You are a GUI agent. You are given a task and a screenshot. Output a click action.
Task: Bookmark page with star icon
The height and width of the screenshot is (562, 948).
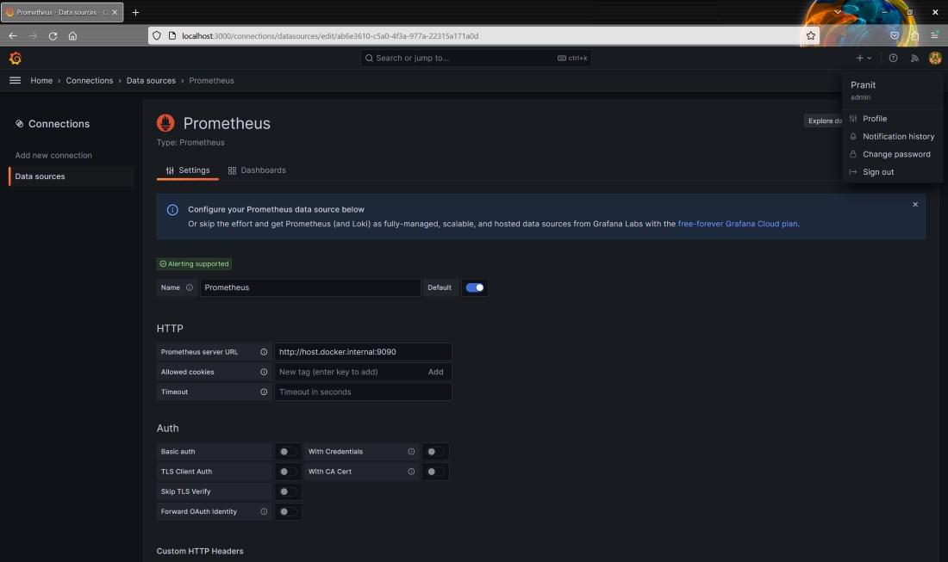(x=810, y=35)
